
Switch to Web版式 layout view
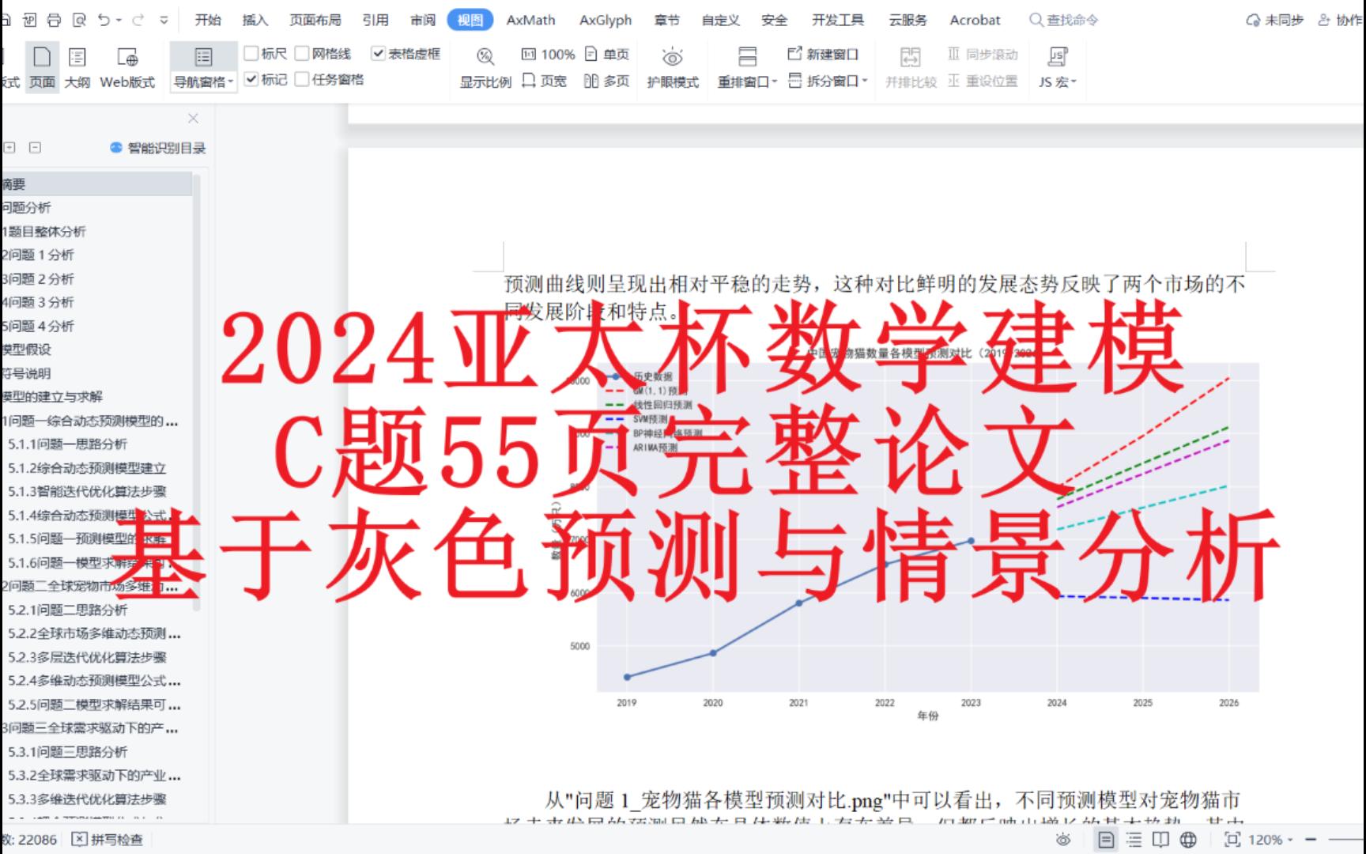[x=127, y=67]
